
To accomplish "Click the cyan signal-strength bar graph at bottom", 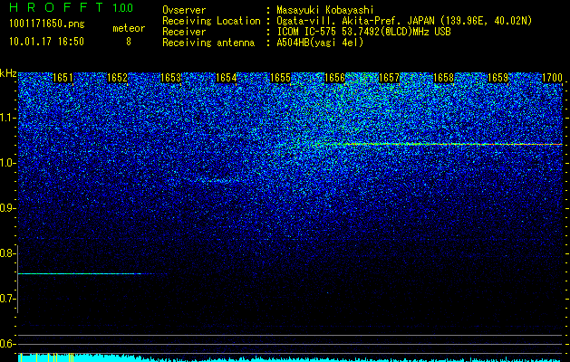I will [x=291, y=358].
